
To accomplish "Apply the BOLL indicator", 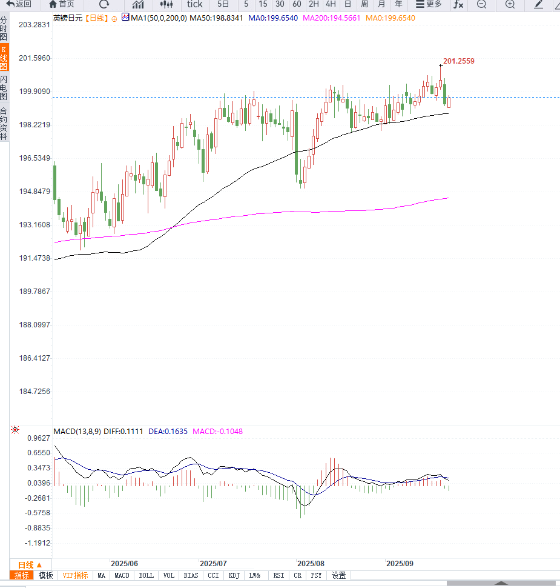I will pyautogui.click(x=146, y=575).
